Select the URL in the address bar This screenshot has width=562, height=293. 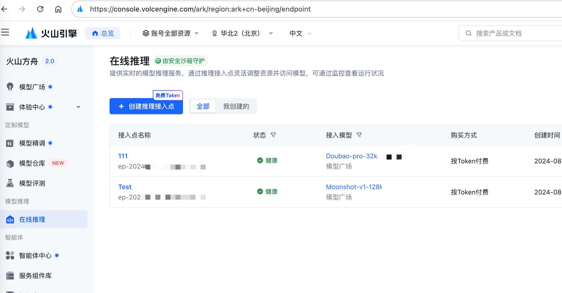coord(200,9)
